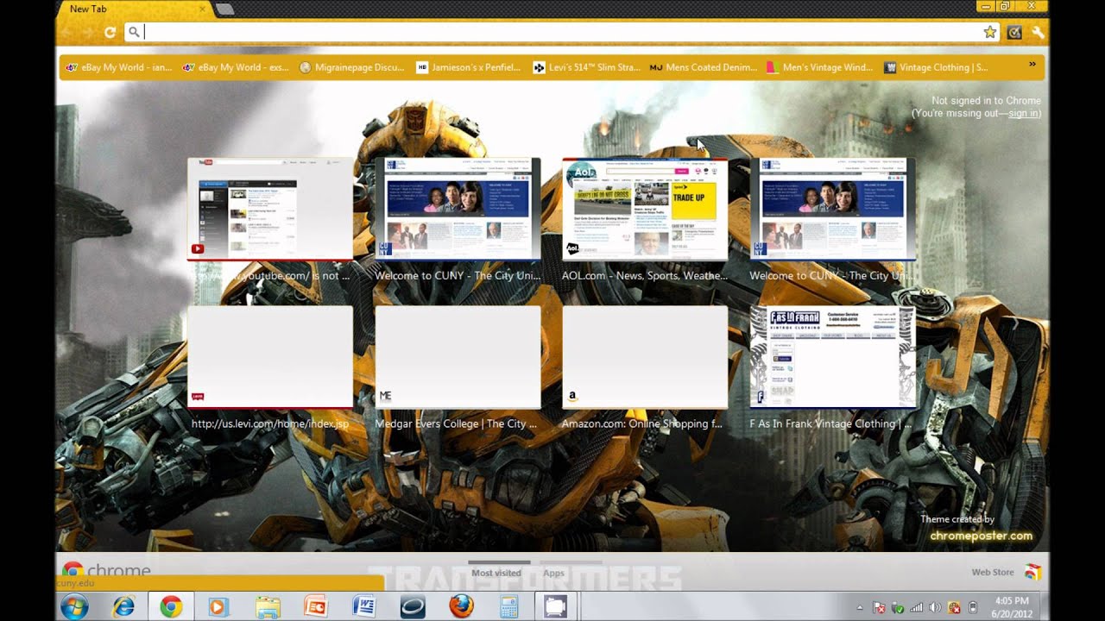
Task: Launch PowerPoint from the taskbar
Action: (x=316, y=607)
